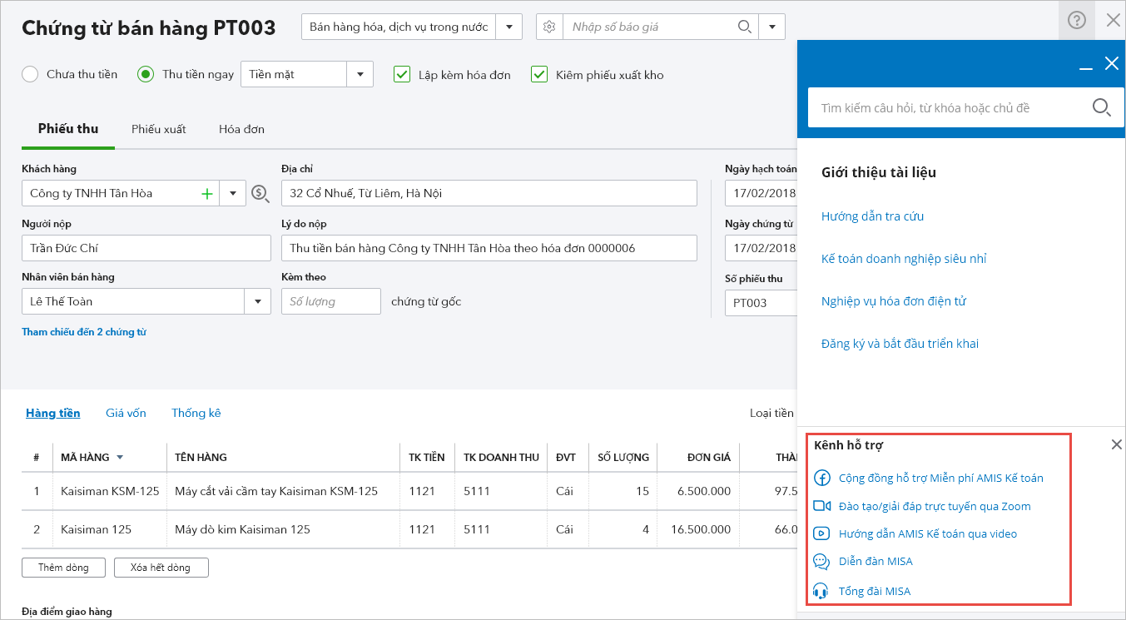The width and height of the screenshot is (1126, 620).
Task: Uncheck the Lập kèm hóa đơn checkbox
Action: [402, 75]
